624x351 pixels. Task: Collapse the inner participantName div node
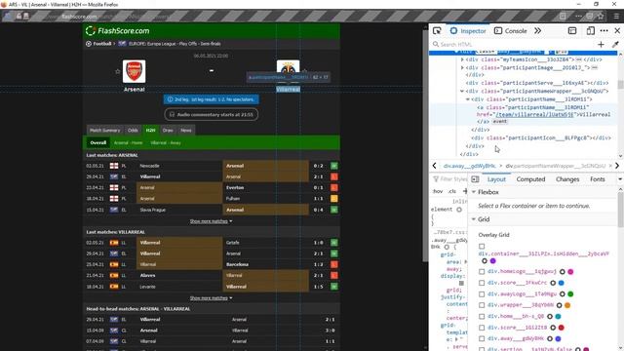468,99
